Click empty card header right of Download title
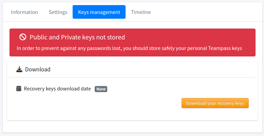 point(152,69)
